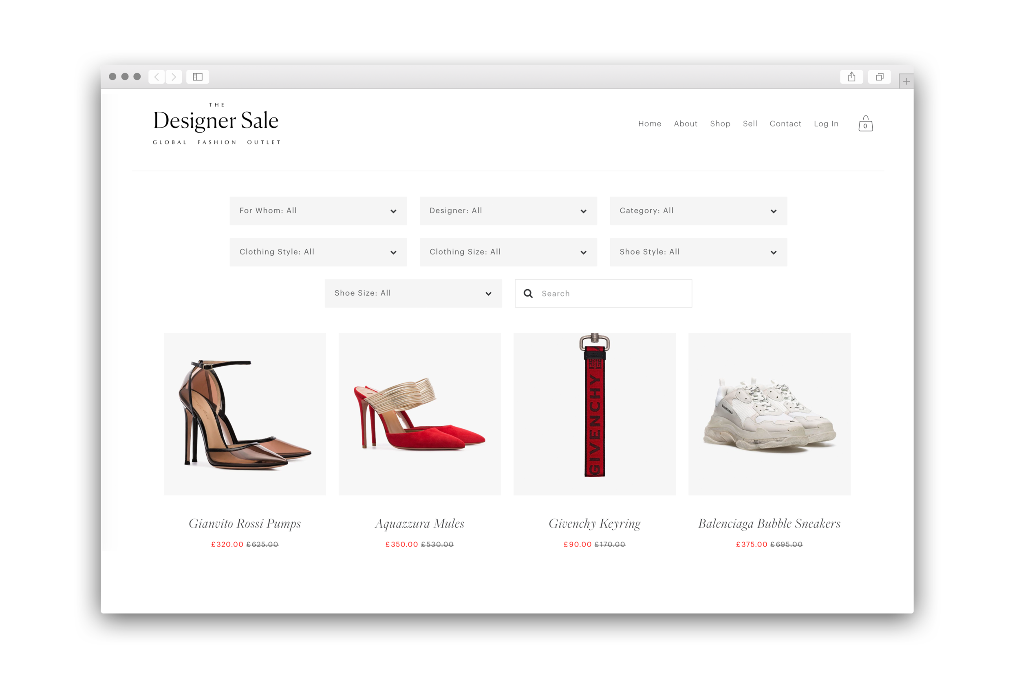Image resolution: width=1019 pixels, height=680 pixels.
Task: Click the browser forward arrow
Action: (174, 77)
